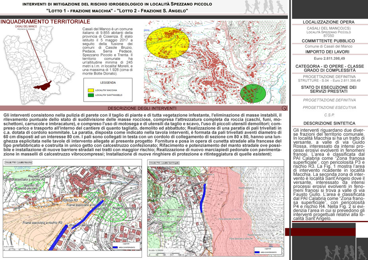Open the Localizzazione Opera section header

(329, 22)
